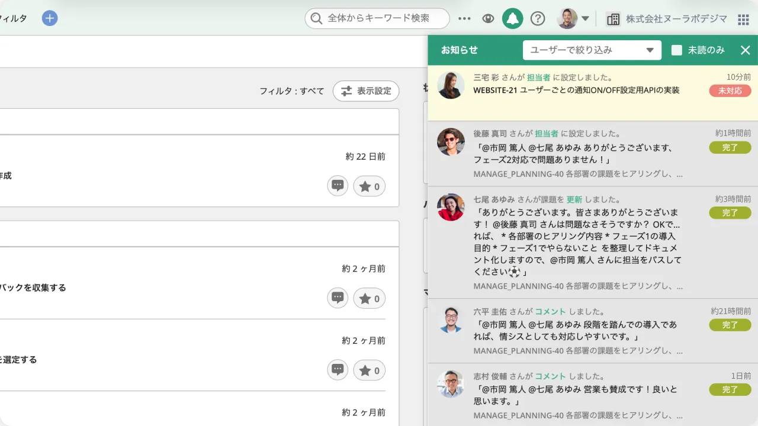The height and width of the screenshot is (426, 758).
Task: Open the user profile avatar menu
Action: pos(573,18)
